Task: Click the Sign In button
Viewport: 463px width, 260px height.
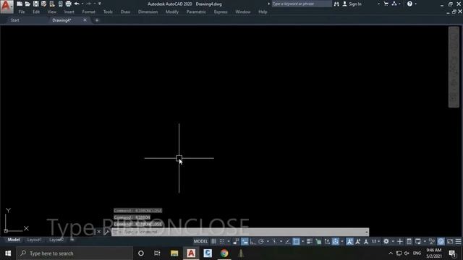Action: [352, 4]
